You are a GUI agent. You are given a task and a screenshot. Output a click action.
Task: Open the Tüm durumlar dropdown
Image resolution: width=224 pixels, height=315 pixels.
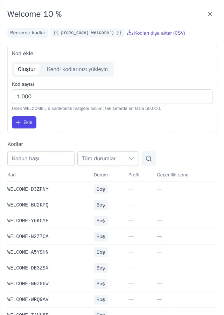tap(108, 159)
